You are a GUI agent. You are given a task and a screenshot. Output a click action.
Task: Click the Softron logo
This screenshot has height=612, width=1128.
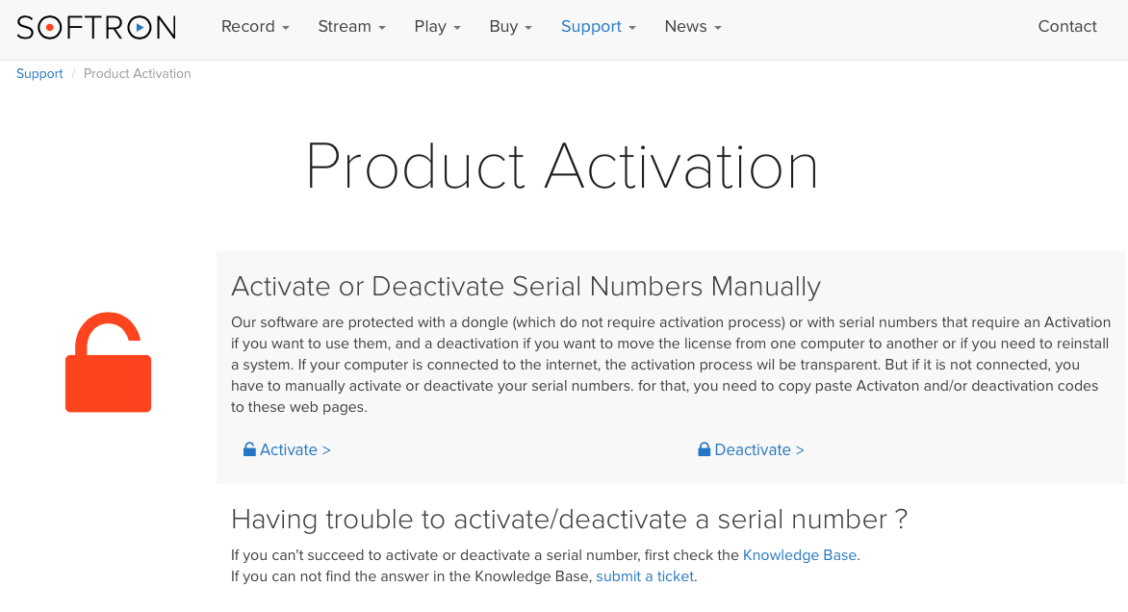96,27
